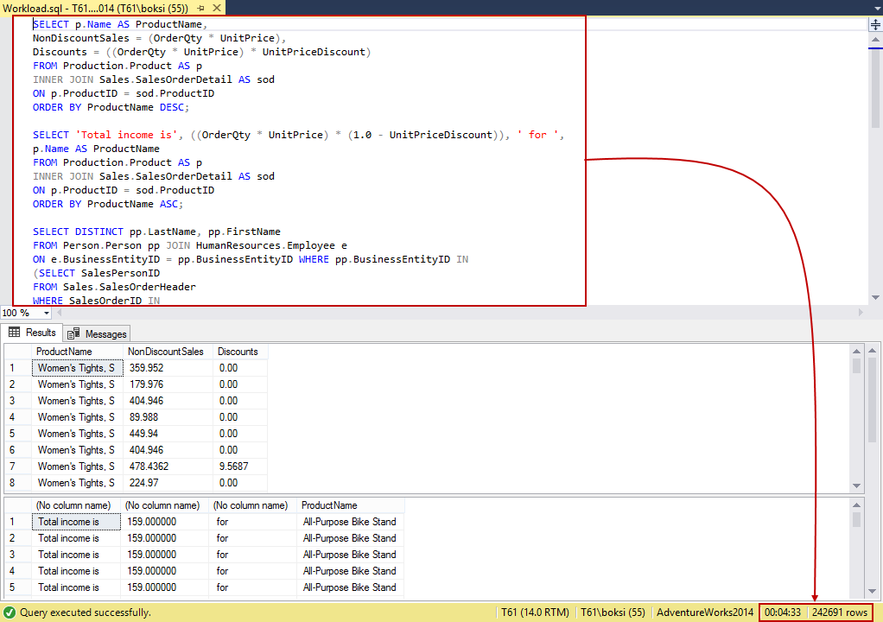883x622 pixels.
Task: Click the editor scrollbar up arrow
Action: [x=875, y=39]
